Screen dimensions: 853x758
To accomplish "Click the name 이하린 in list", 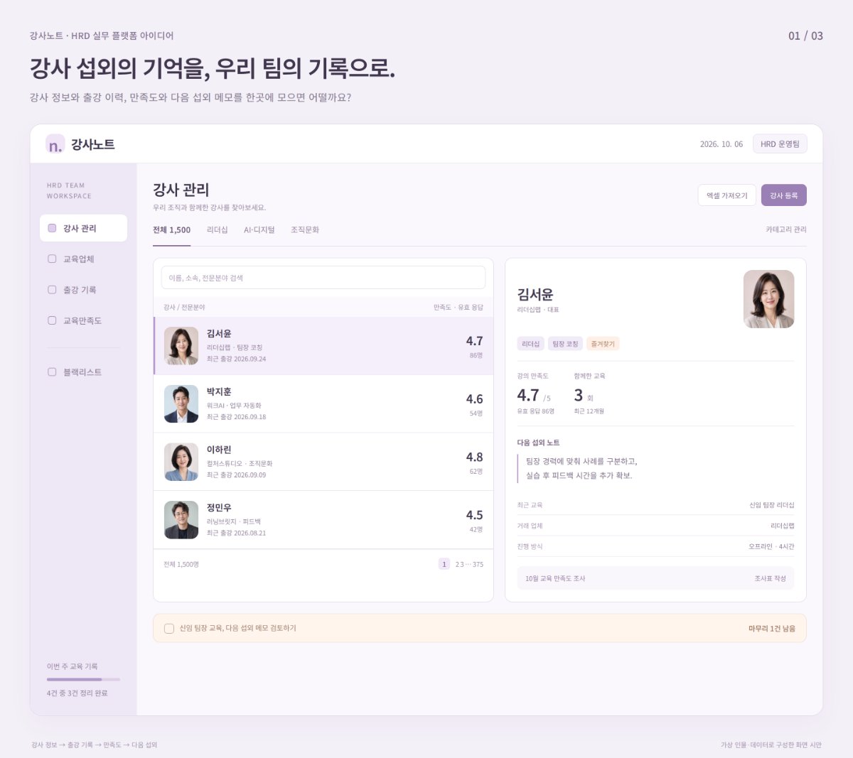I will click(219, 450).
